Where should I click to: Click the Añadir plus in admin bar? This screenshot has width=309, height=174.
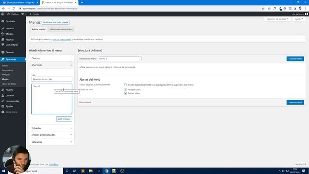pyautogui.click(x=30, y=14)
